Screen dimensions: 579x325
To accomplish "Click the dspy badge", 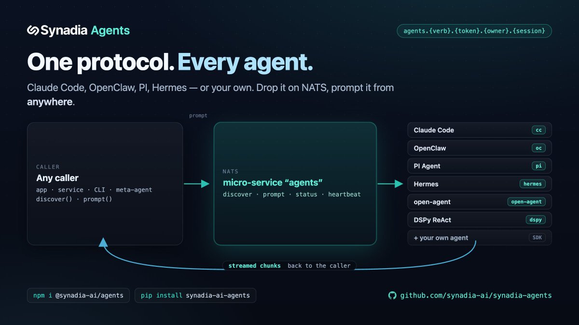I will tap(536, 220).
